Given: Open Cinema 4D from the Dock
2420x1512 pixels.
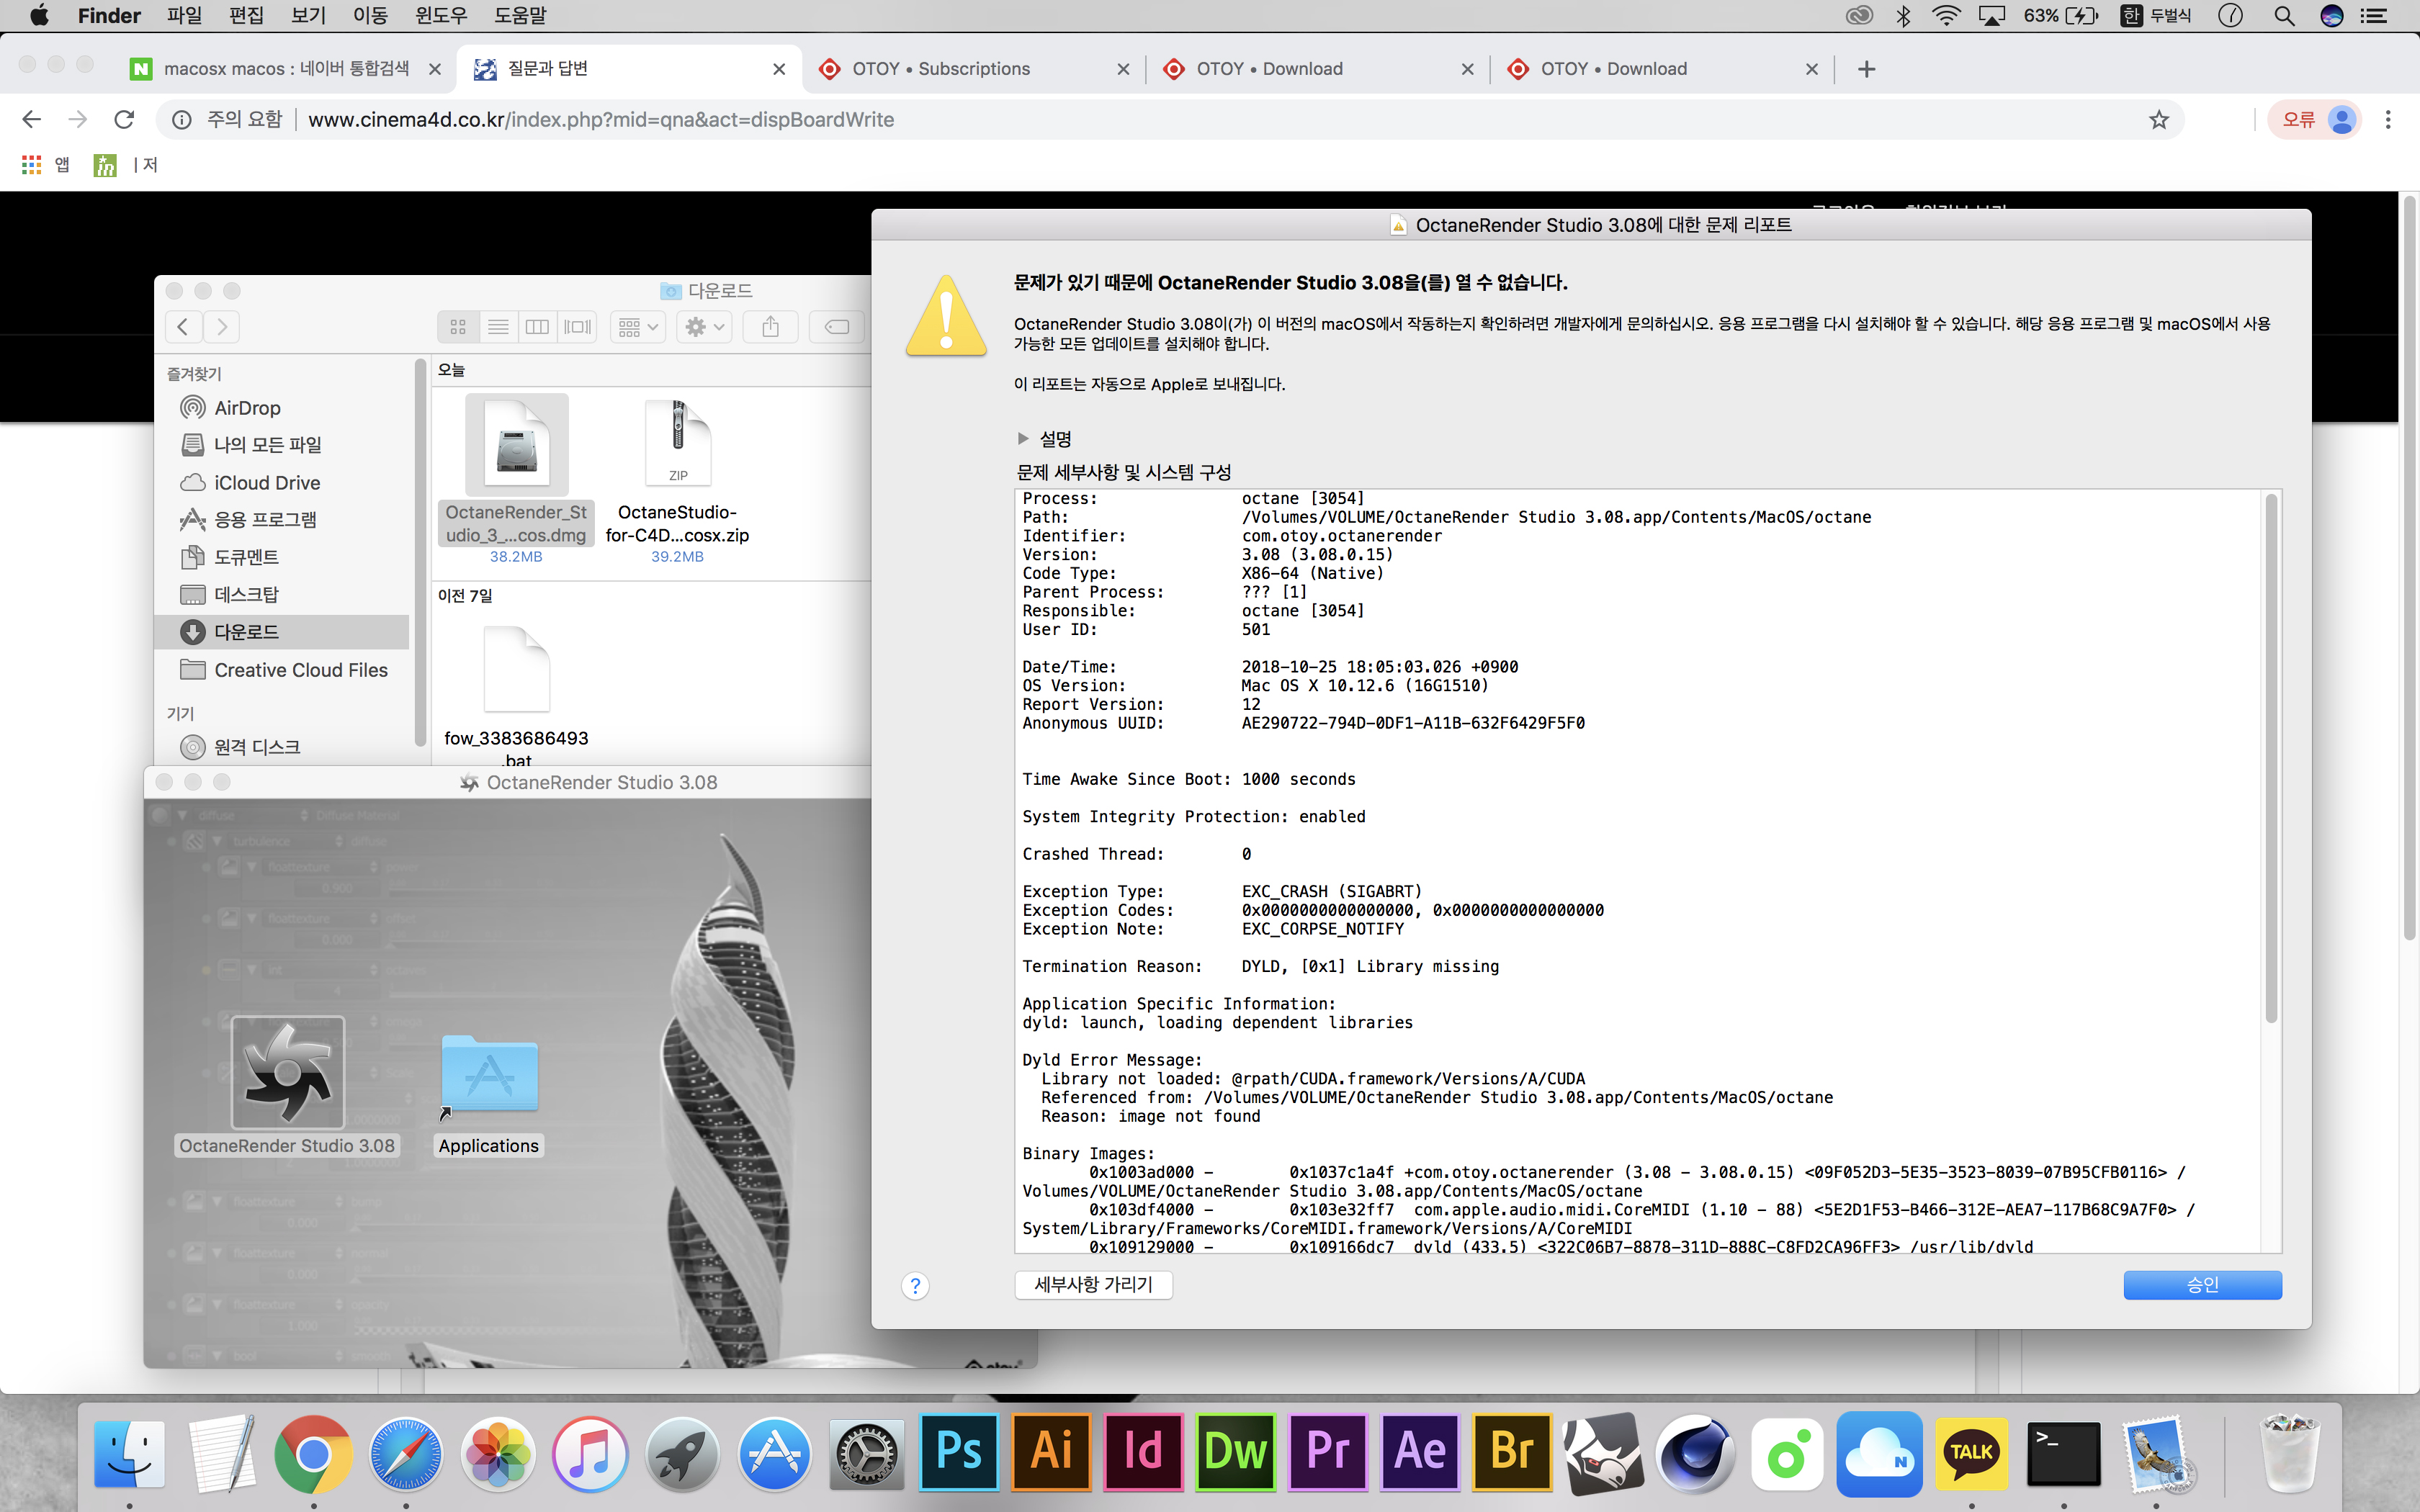Looking at the screenshot, I should (x=1696, y=1453).
